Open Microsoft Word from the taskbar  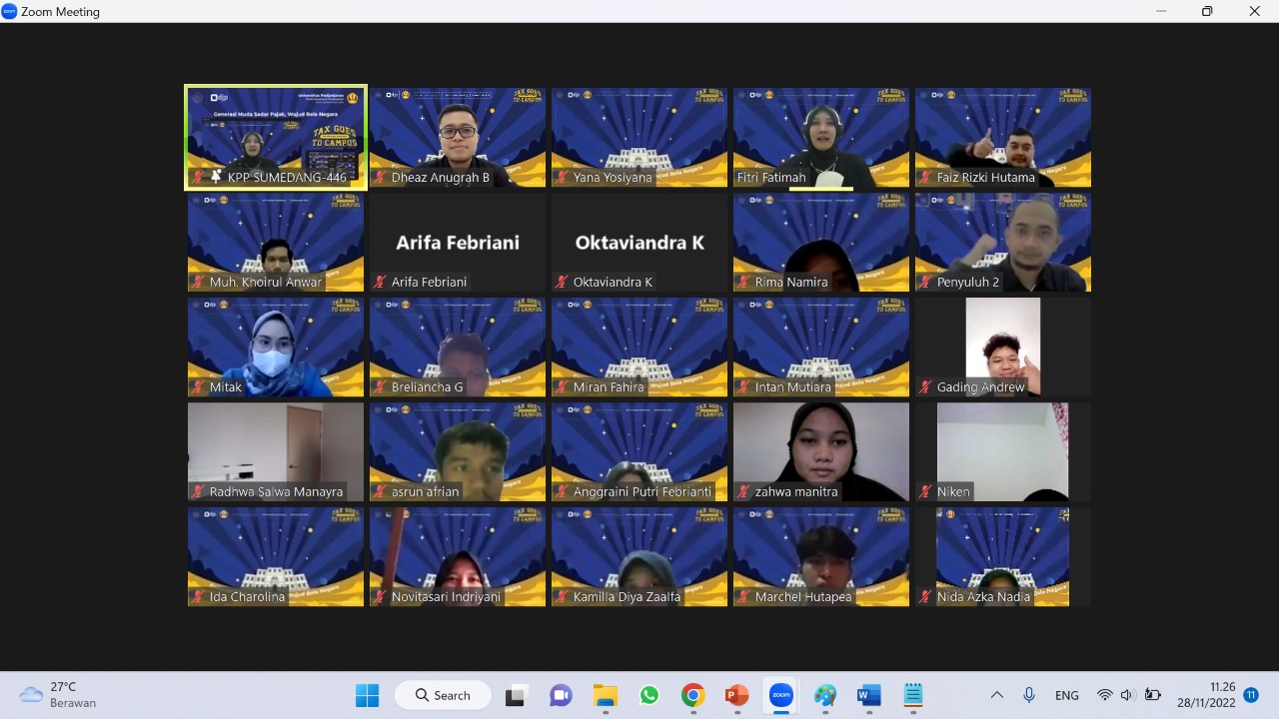click(x=868, y=695)
